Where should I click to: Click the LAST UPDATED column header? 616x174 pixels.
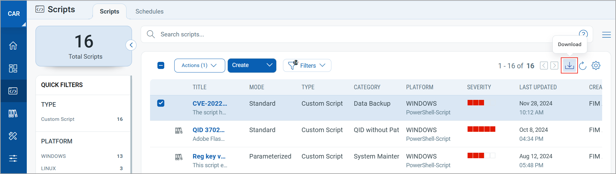[x=538, y=87]
